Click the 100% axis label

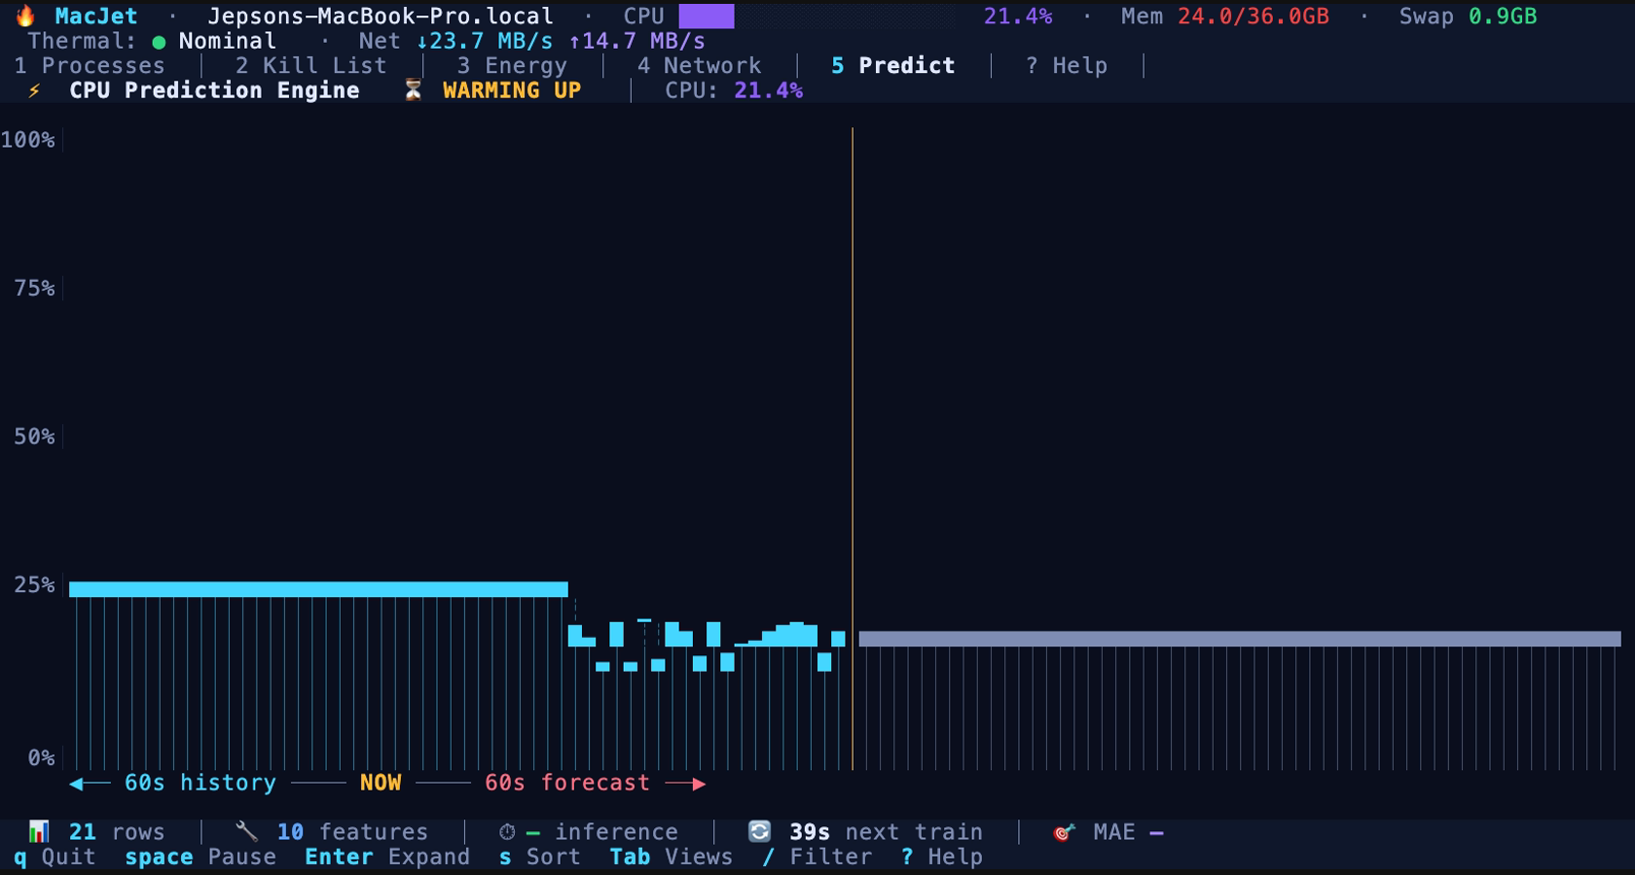[x=27, y=140]
